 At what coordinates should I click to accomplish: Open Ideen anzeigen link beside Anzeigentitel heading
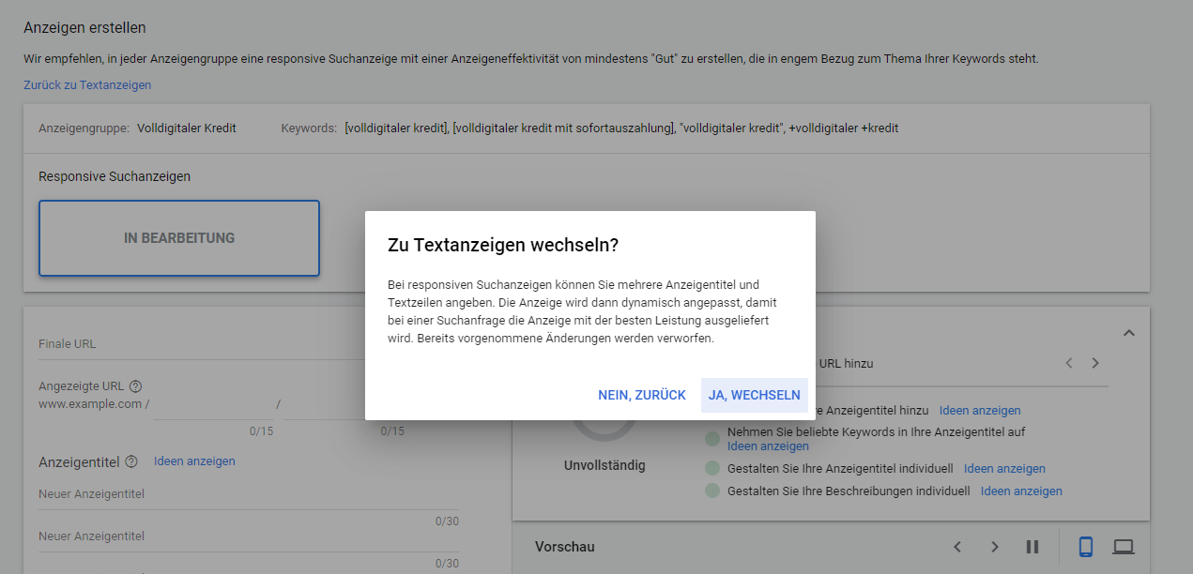tap(194, 461)
